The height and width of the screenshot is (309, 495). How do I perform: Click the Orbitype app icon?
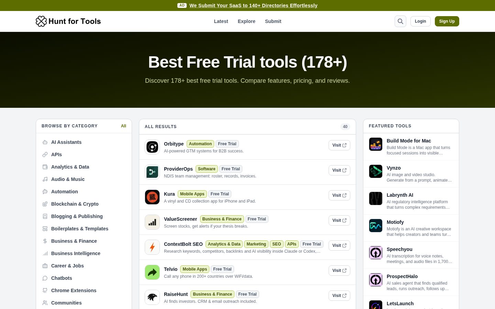(x=152, y=147)
